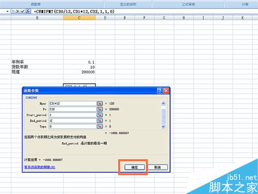Click the 函数库 ribbon group label
This screenshot has width=258, height=194.
point(36,4)
